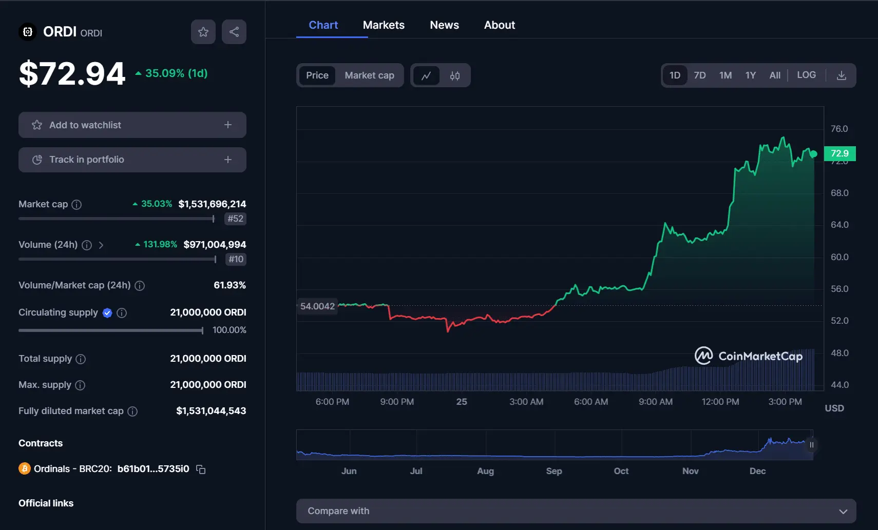This screenshot has width=878, height=530.
Task: Open Fully diluted market cap info icon
Action: pyautogui.click(x=132, y=411)
